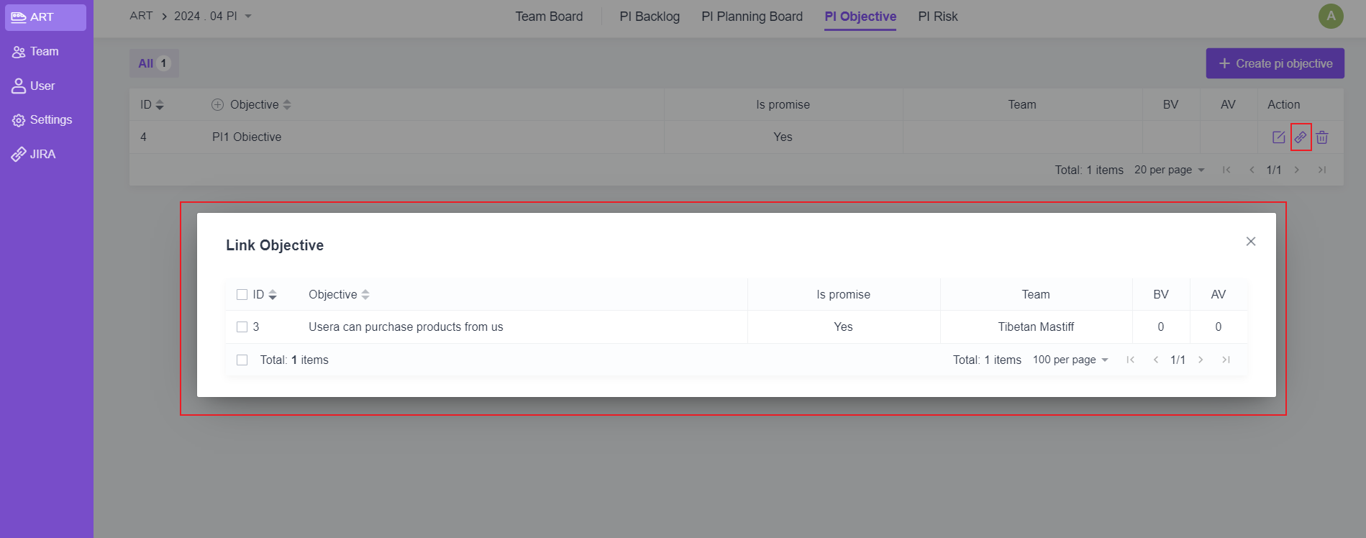Toggle the footer checkbox beside Total items

(x=242, y=360)
